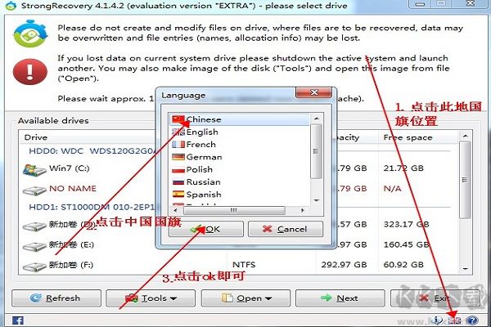Click drives list vertical scrollbar thumb
The width and height of the screenshot is (491, 327).
point(465,180)
